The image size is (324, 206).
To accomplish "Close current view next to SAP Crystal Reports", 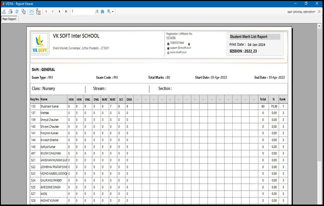I will [x=319, y=12].
